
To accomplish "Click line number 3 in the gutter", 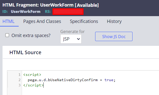I will pos(19,85).
